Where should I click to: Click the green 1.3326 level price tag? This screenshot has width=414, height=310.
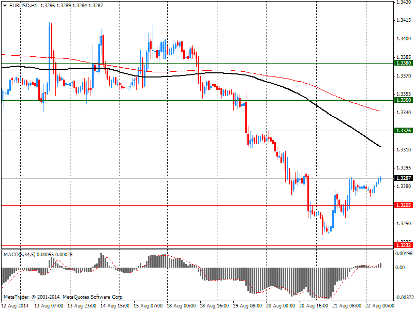tap(403, 131)
